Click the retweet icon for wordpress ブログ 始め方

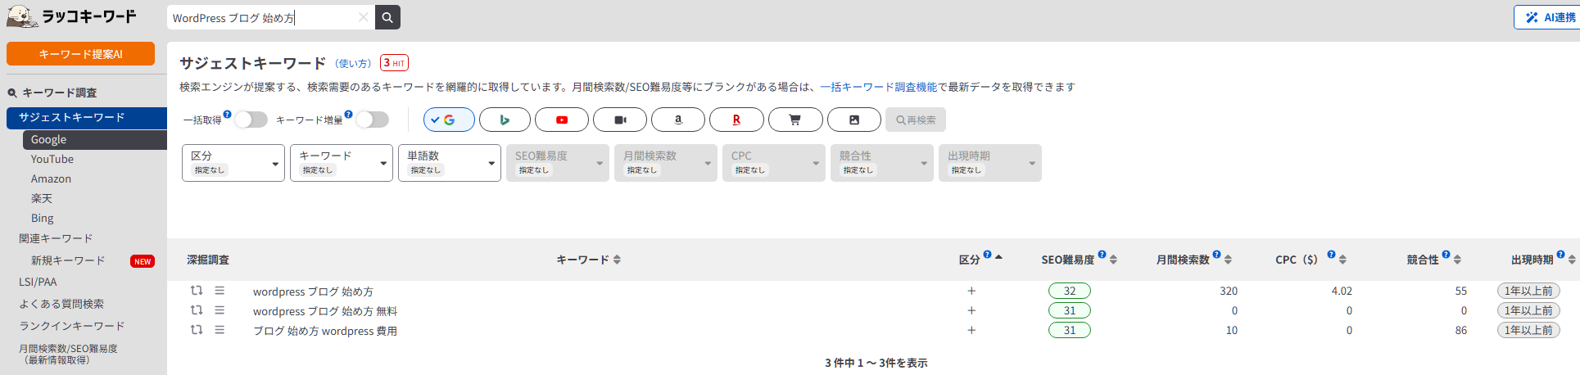tap(197, 291)
